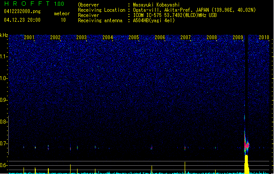Click the large yellow intensity peak after 2009
274x174 pixels.
click(x=247, y=164)
